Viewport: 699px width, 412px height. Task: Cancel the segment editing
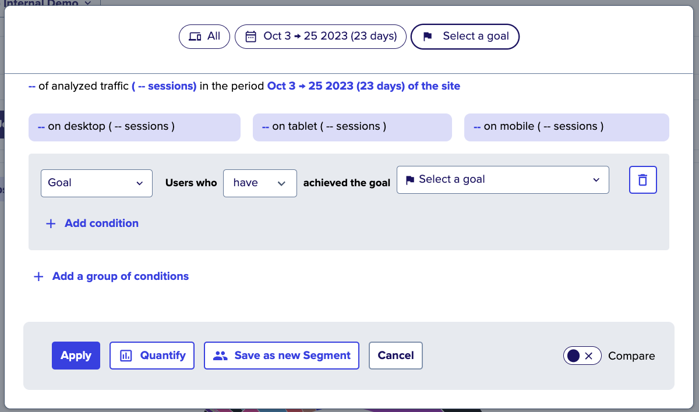(396, 355)
